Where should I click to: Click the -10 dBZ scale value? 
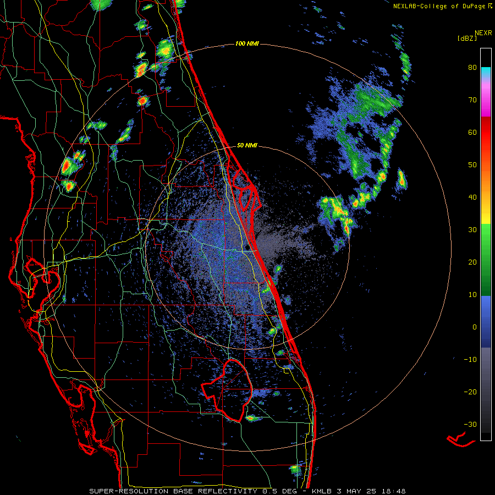tap(470, 360)
